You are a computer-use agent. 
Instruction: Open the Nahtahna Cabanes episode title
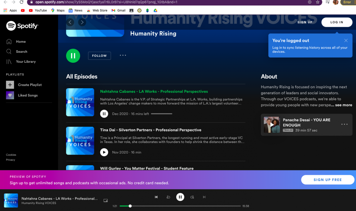click(154, 91)
